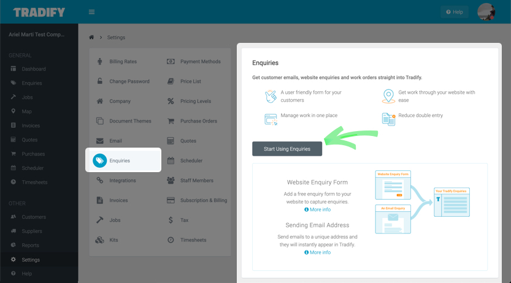Click the Integrations link icon

tap(100, 180)
